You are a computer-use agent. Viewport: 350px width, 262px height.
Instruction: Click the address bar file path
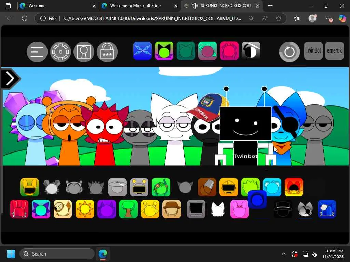[152, 18]
